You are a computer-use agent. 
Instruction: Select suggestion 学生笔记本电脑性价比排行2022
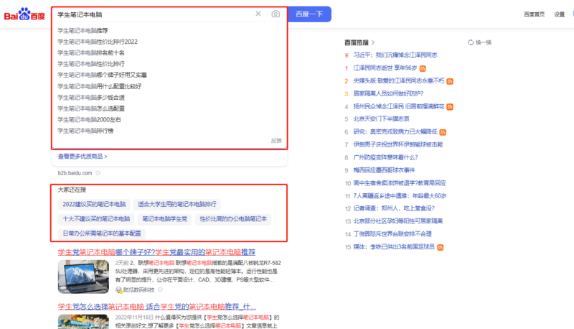[98, 42]
